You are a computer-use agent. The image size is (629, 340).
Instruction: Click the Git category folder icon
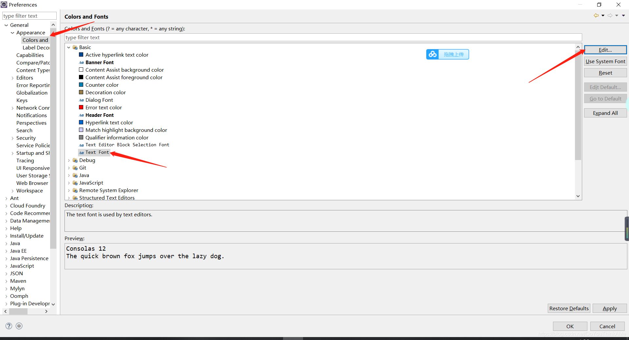tap(75, 168)
